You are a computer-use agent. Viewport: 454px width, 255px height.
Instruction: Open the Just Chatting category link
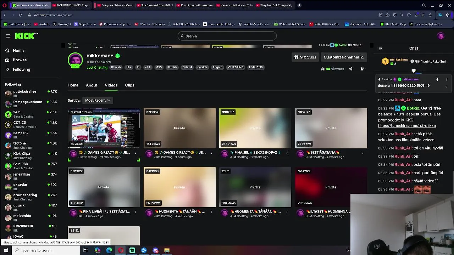pyautogui.click(x=97, y=67)
